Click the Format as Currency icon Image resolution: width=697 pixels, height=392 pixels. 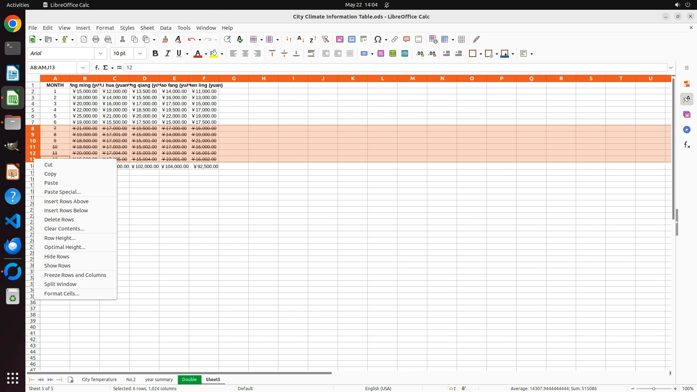(x=364, y=54)
